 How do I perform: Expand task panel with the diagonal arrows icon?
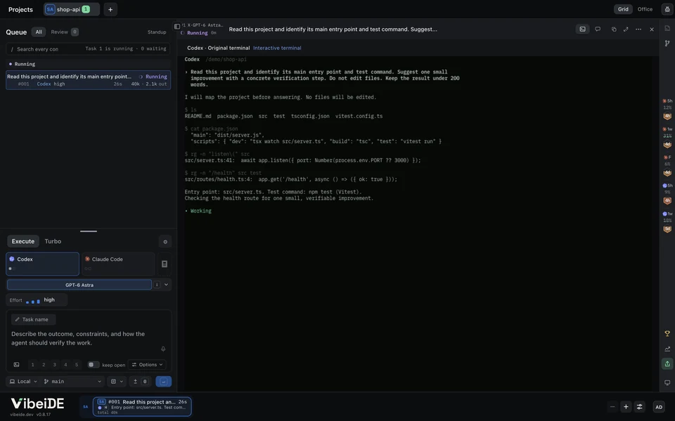tap(626, 29)
